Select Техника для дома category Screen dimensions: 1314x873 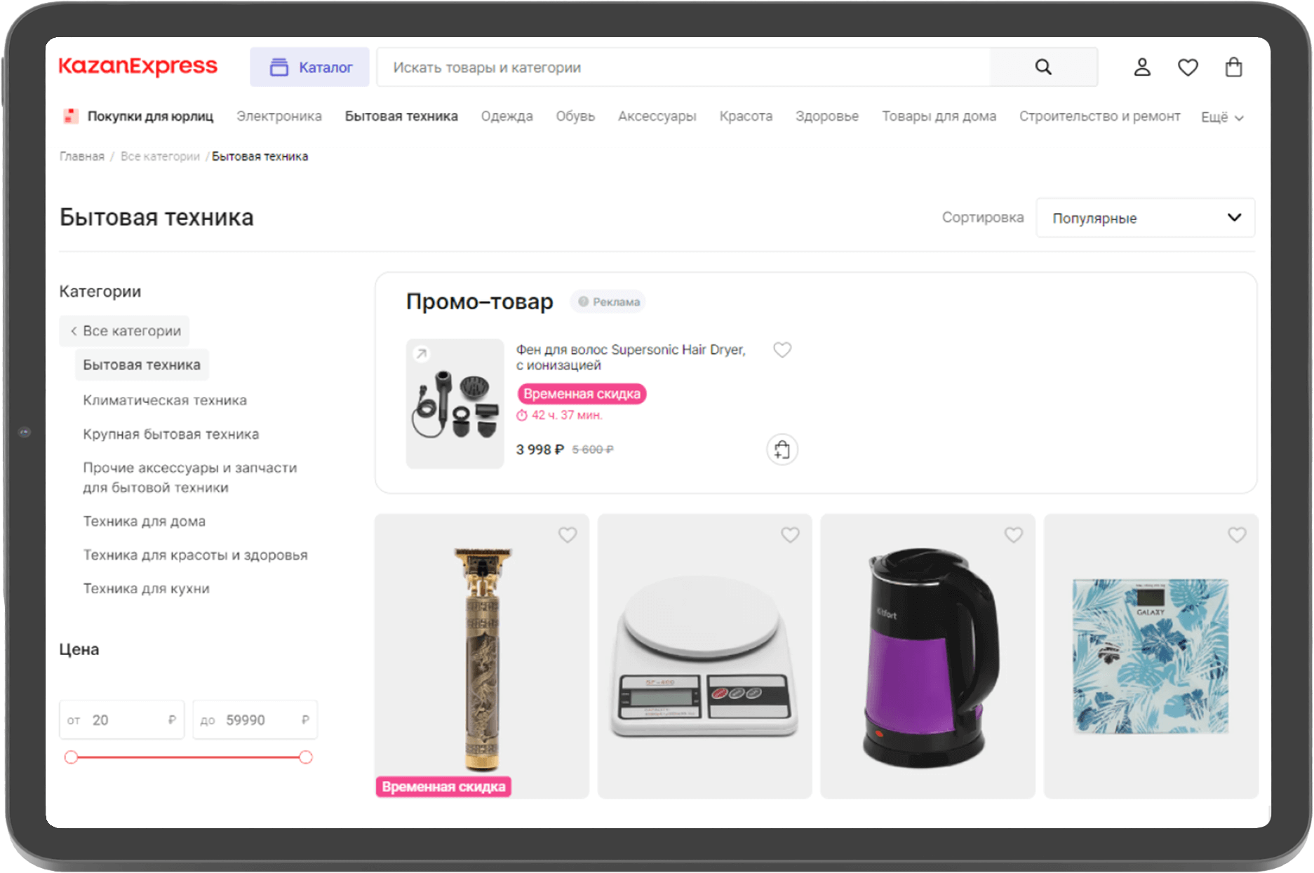tap(145, 521)
